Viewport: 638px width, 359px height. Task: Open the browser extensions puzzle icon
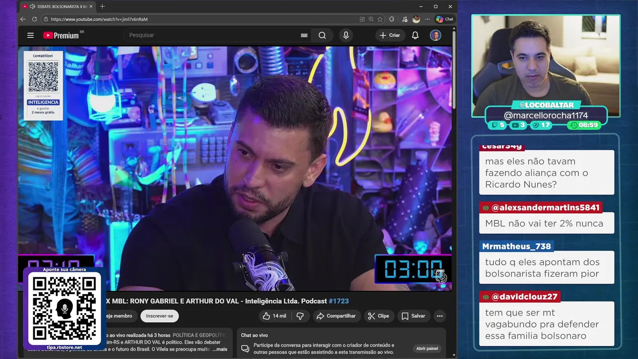392,19
